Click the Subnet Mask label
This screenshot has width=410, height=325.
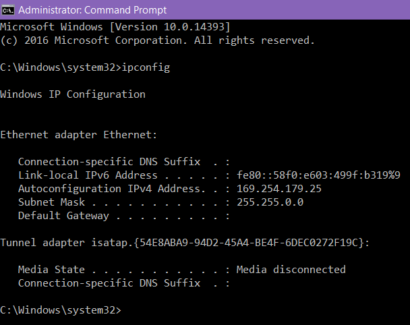[x=51, y=202]
